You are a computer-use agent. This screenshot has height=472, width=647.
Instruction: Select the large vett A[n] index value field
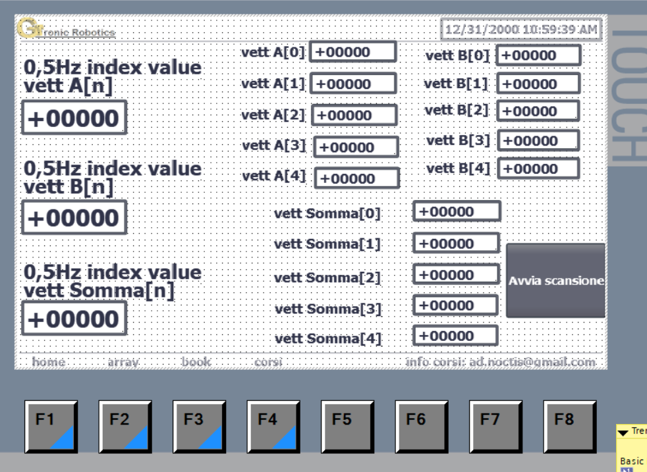click(x=74, y=118)
